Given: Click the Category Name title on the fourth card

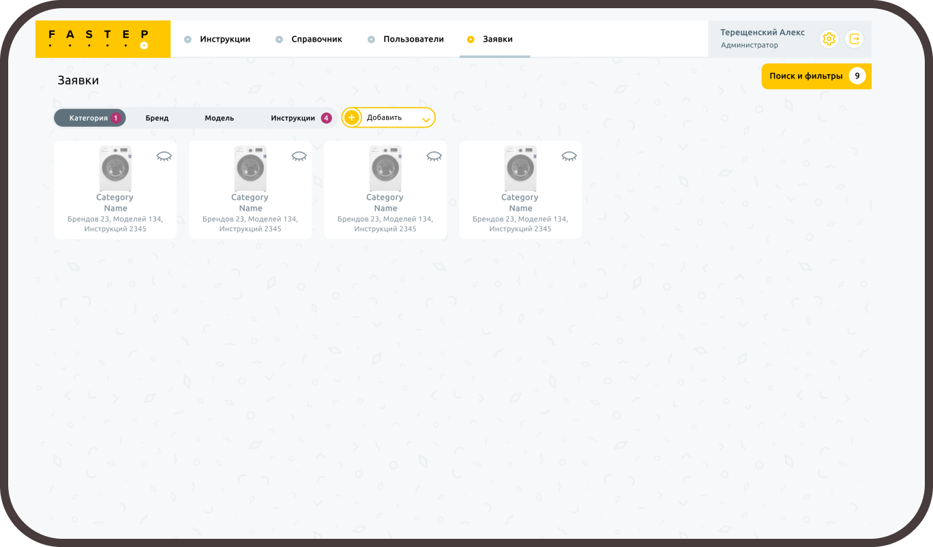Looking at the screenshot, I should coord(520,203).
